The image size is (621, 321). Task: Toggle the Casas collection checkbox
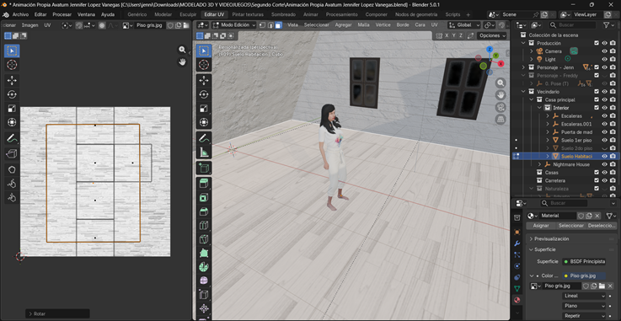click(x=597, y=173)
